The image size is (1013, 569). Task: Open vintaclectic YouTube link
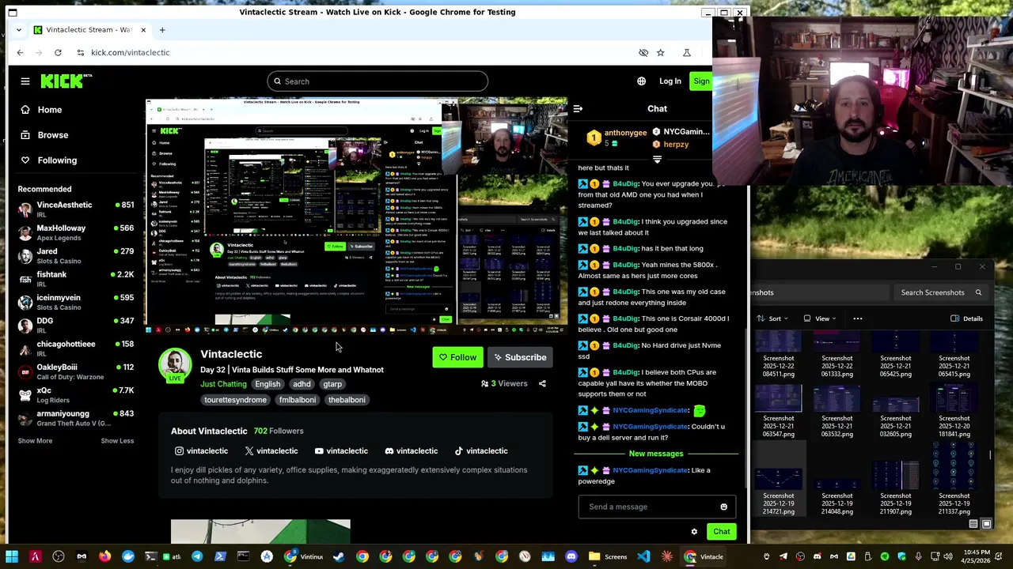point(341,451)
